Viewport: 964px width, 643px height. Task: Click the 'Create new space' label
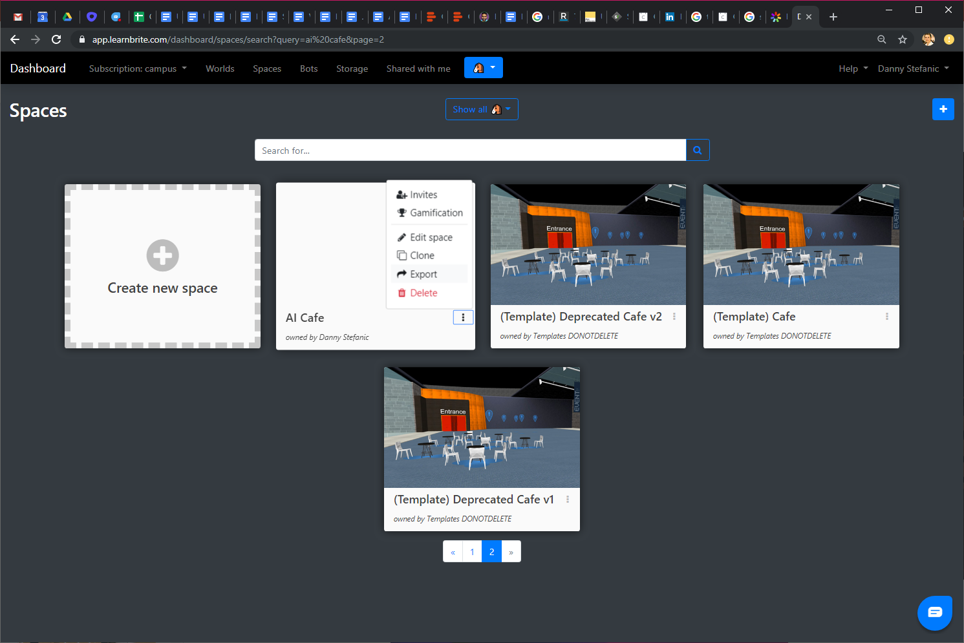[162, 288]
